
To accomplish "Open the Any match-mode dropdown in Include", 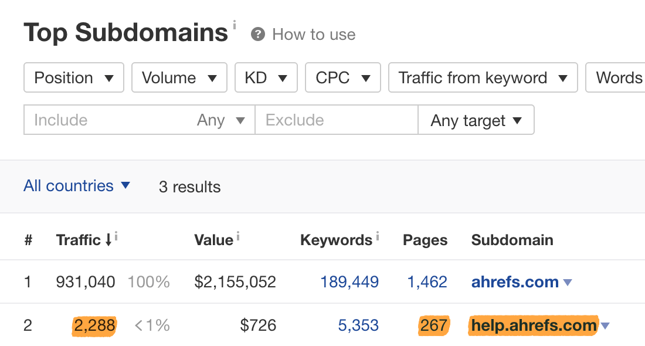I will pyautogui.click(x=221, y=120).
